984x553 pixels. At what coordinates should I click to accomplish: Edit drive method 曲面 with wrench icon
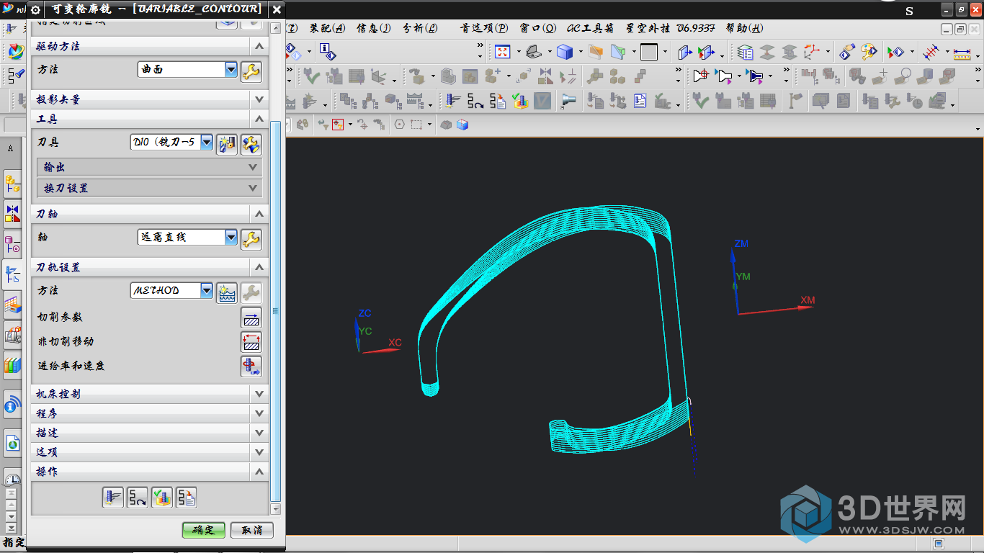click(251, 71)
